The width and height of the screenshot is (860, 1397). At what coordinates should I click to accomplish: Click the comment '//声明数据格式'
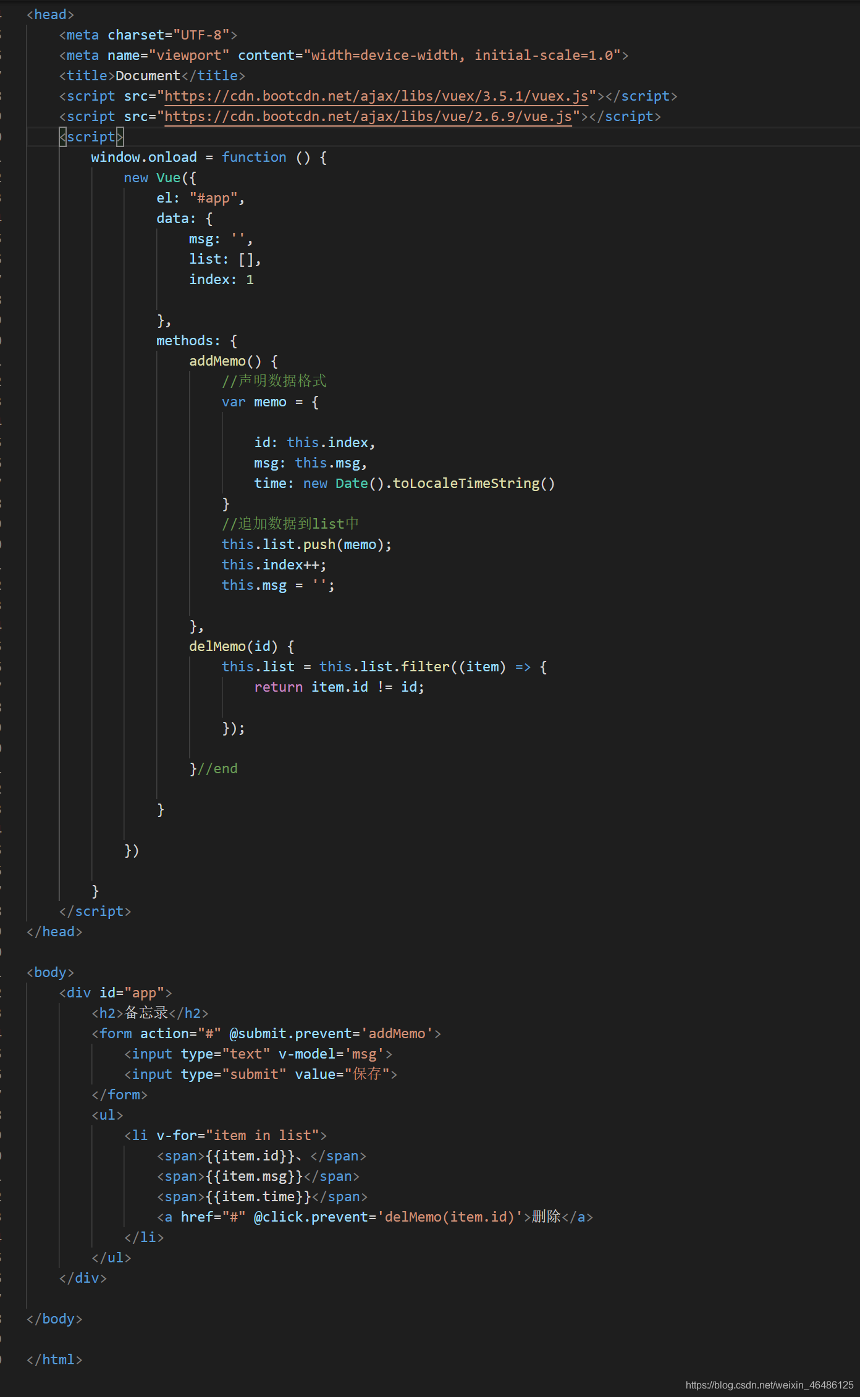(x=274, y=382)
